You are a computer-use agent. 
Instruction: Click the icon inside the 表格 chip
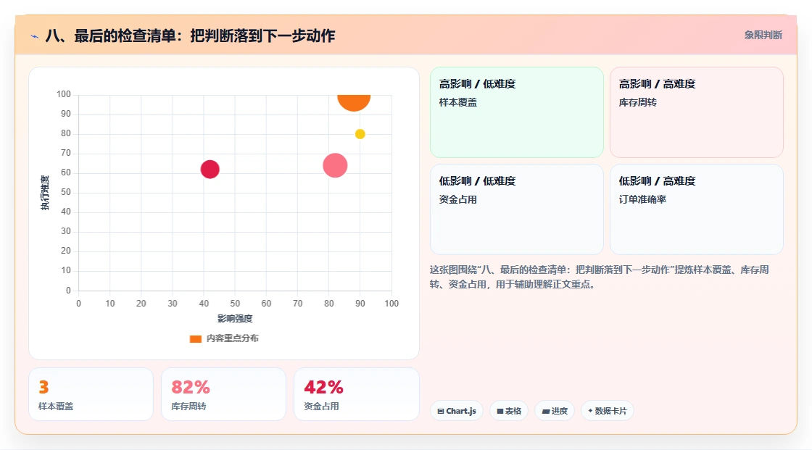[500, 411]
